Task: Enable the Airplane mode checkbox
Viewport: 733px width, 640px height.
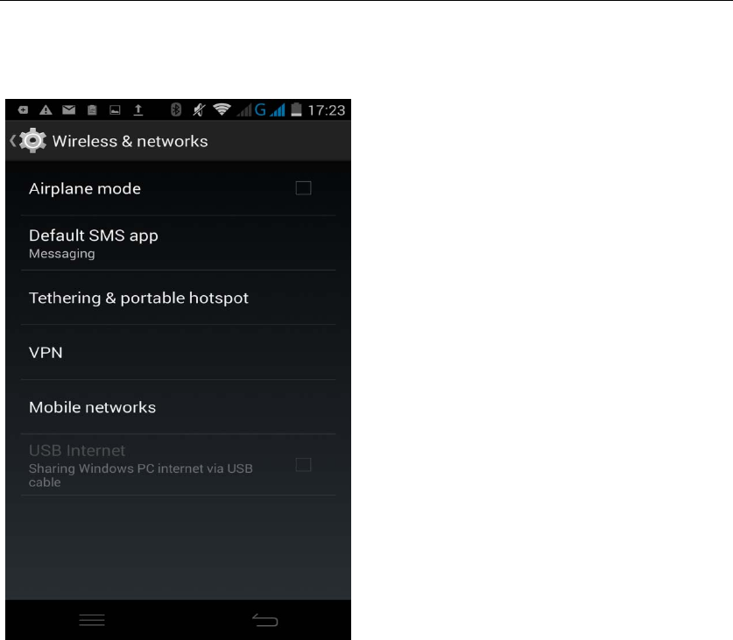Action: (x=303, y=188)
